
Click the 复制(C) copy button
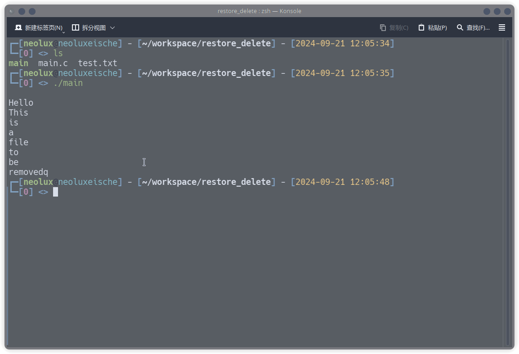394,28
